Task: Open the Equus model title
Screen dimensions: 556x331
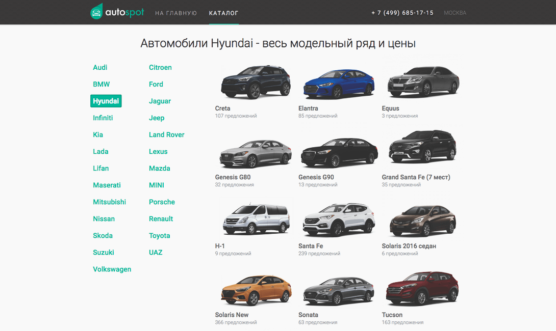Action: [x=390, y=108]
